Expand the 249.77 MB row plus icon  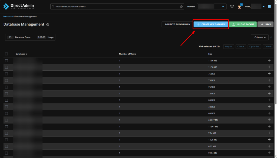coord(269,120)
